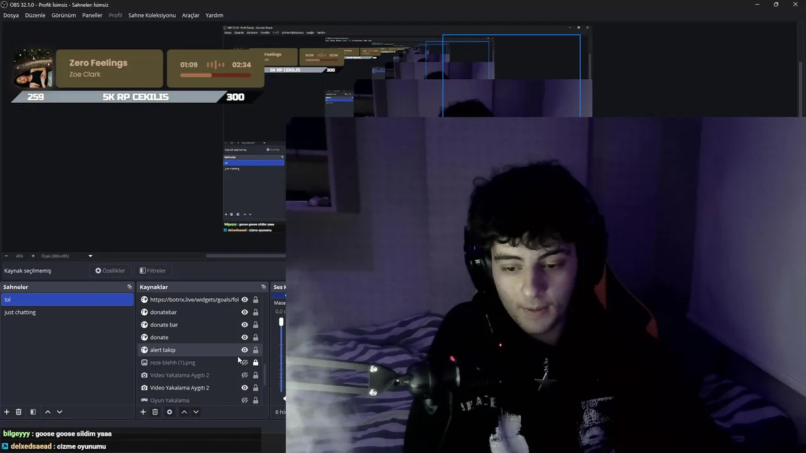The height and width of the screenshot is (453, 806).
Task: Open the Yardım menu
Action: click(214, 15)
